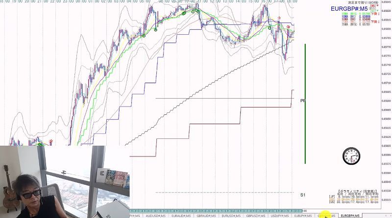
Task: Switch to the AUDUSD#,M5 chart tab
Action: pyautogui.click(x=155, y=216)
